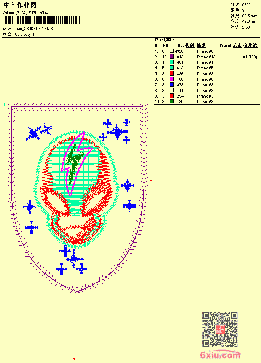This screenshot has width=261, height=363.
Task: Select stitch count 4320
Action: [x=179, y=51]
